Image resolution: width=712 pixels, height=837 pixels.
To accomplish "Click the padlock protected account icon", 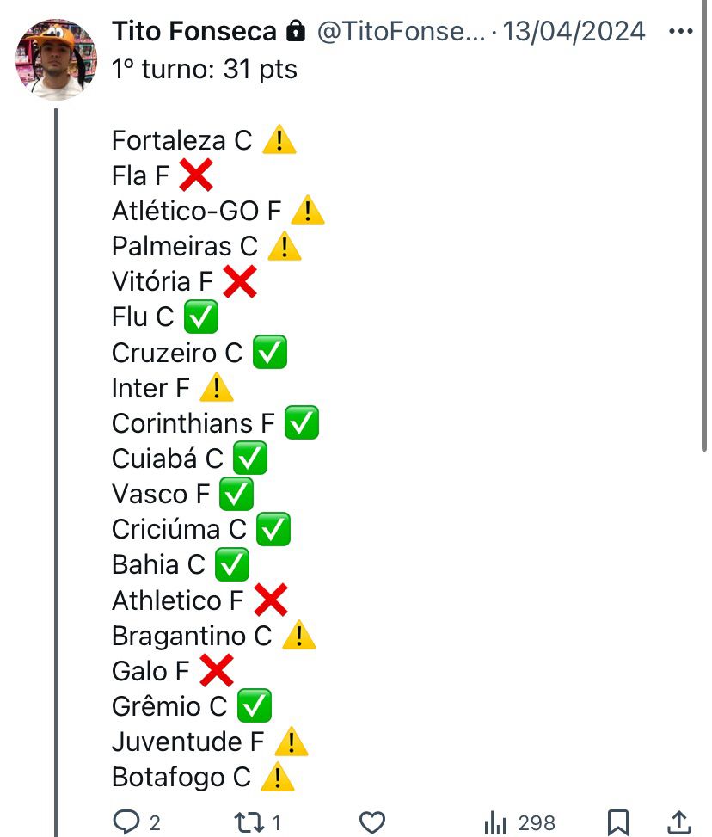I will pos(296,31).
